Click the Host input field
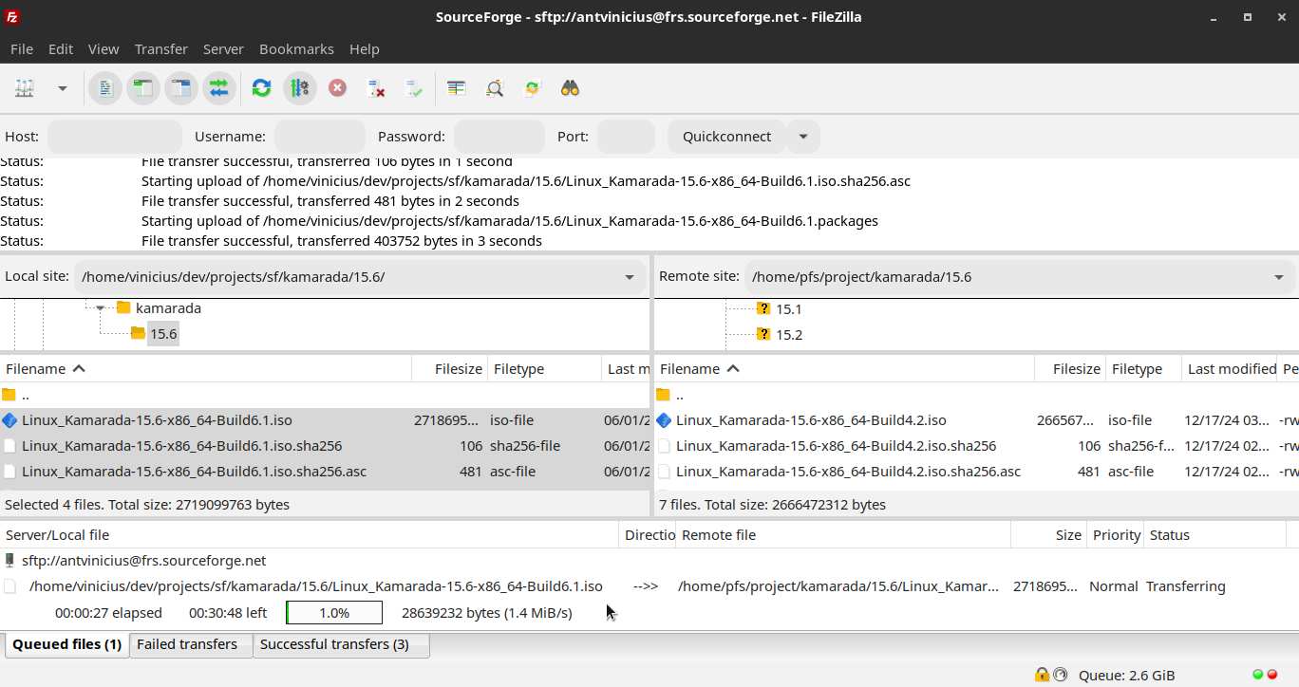This screenshot has width=1299, height=687. pyautogui.click(x=115, y=137)
